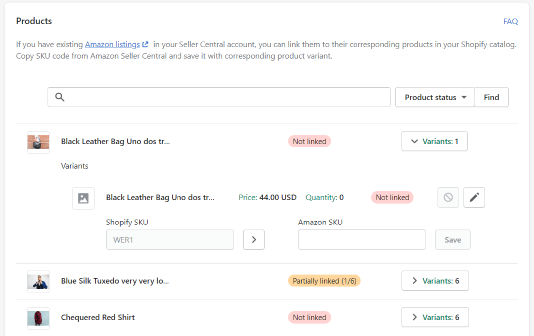Expand Variants: 6 for Blue Silk Tuxedo

click(x=435, y=281)
